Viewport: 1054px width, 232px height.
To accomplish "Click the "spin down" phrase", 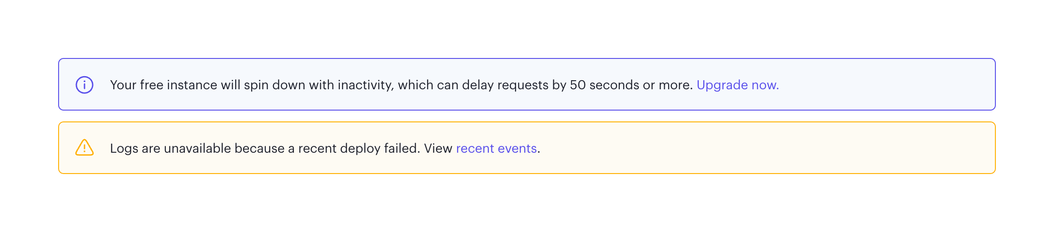I will [274, 85].
